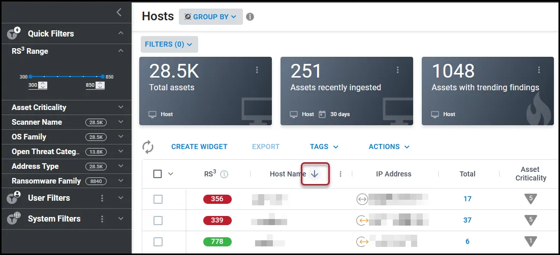Click the Quick Filters lightning icon

[x=14, y=33]
